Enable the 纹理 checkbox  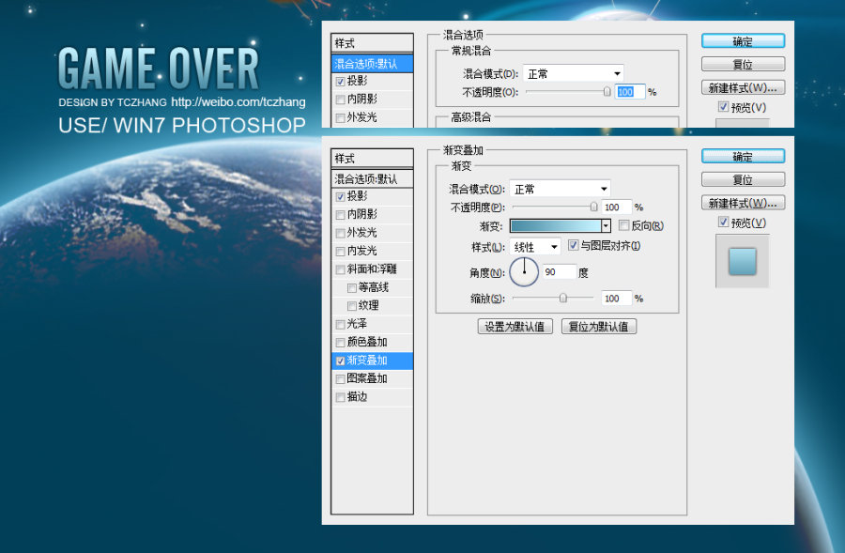(352, 307)
